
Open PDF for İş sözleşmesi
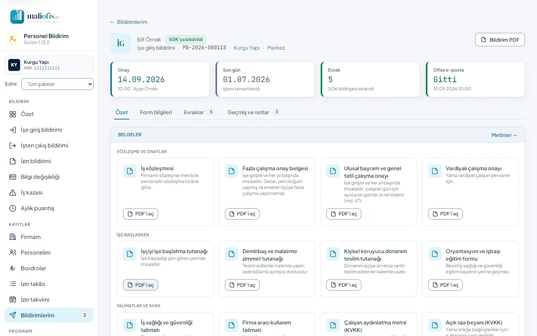(141, 214)
